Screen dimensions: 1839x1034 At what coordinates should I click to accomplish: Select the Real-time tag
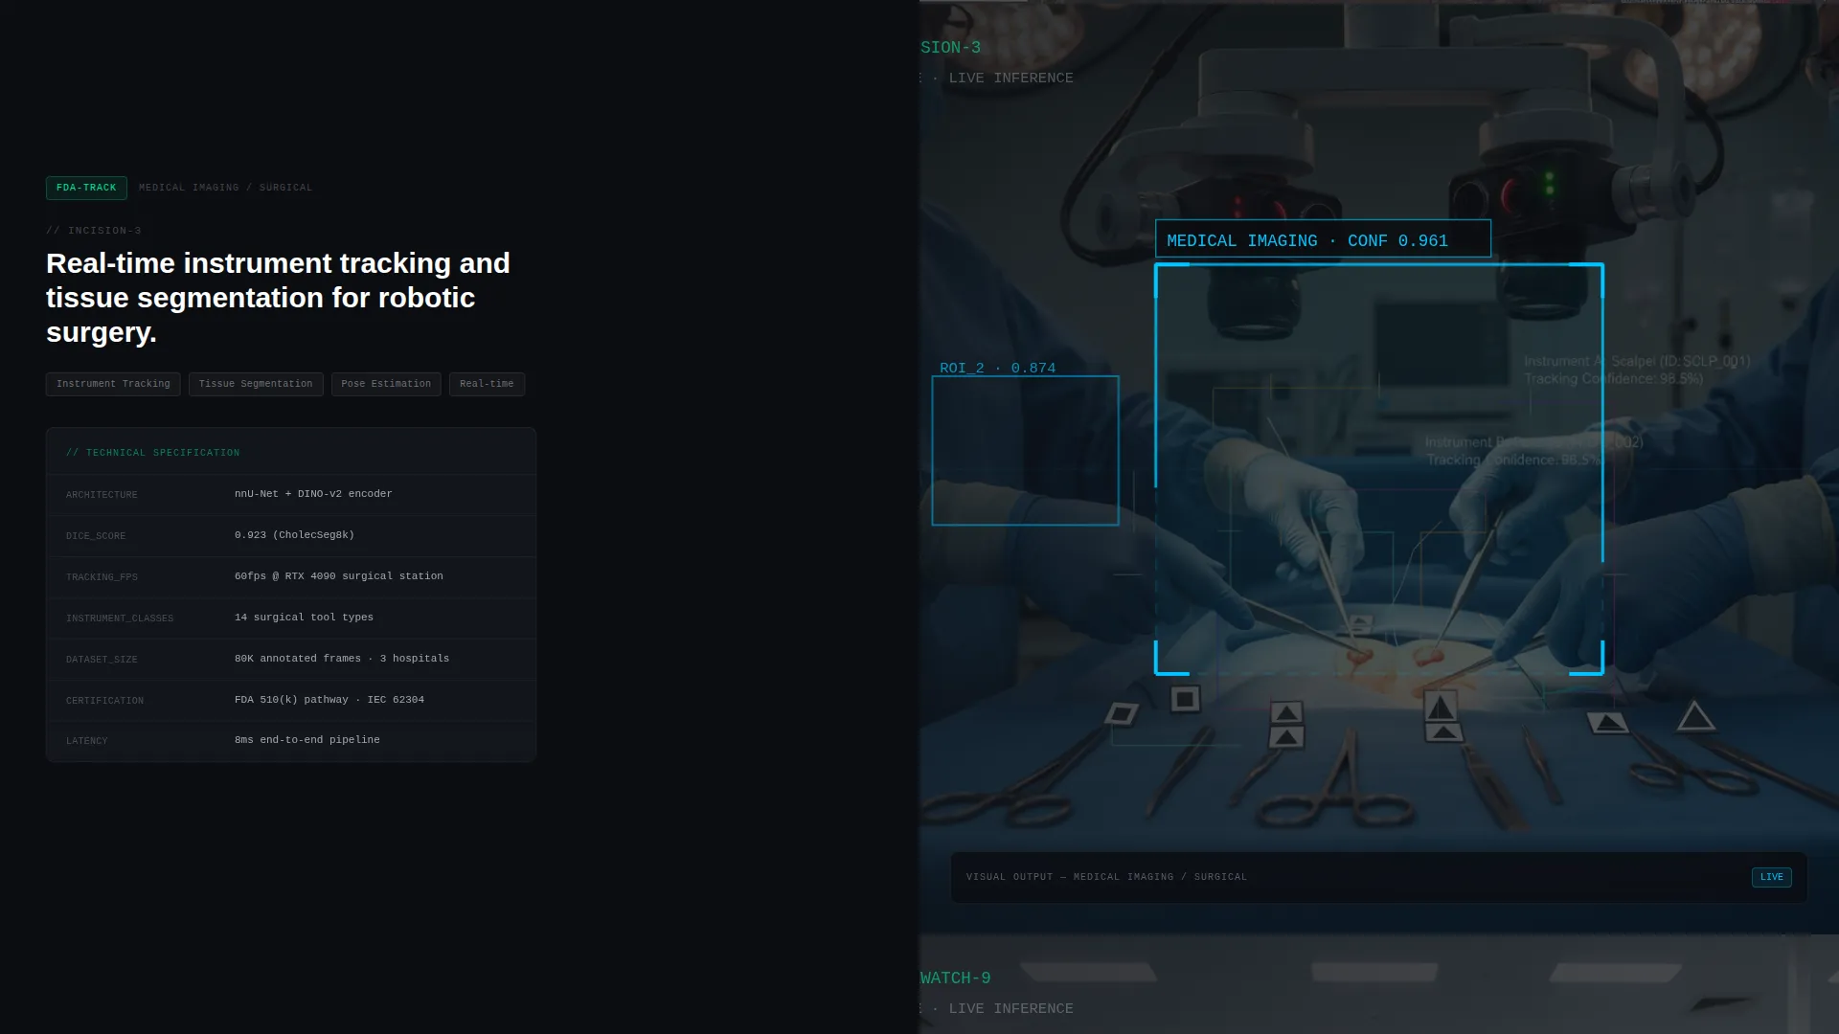click(487, 384)
